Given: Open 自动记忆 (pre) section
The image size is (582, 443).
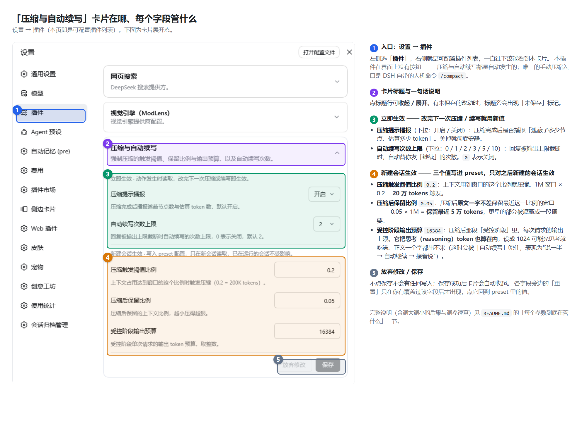Looking at the screenshot, I should pos(52,151).
